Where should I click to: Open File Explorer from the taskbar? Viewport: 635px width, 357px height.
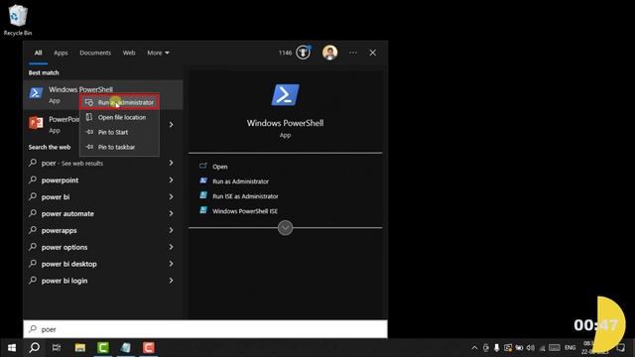[x=80, y=348]
